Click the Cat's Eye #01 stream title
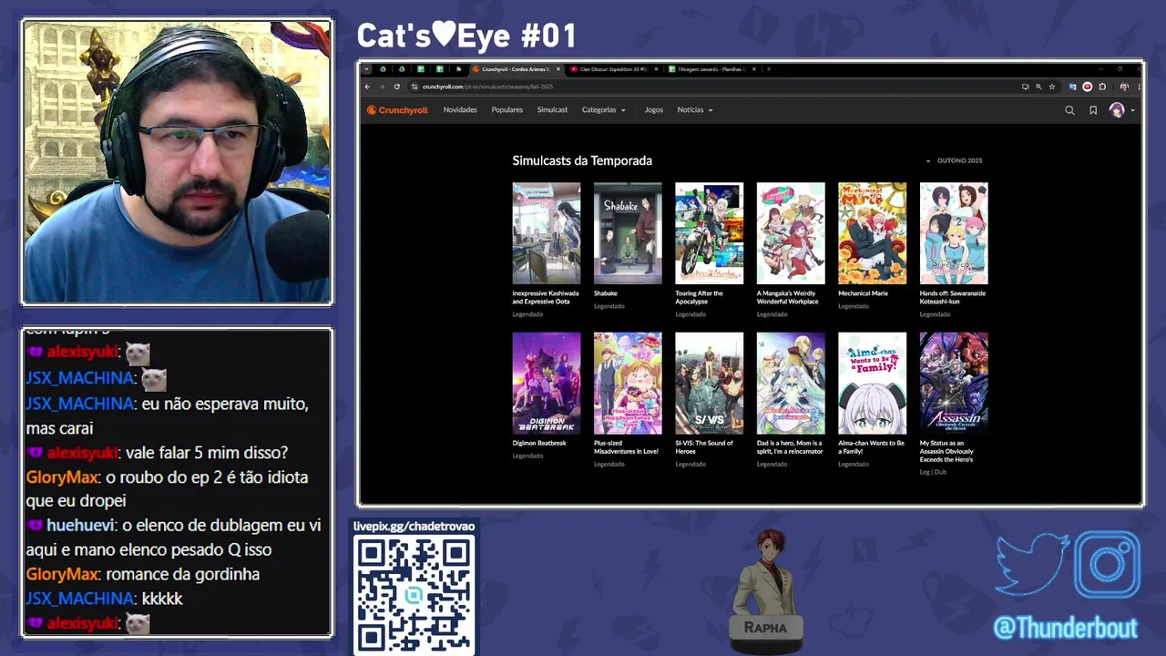The width and height of the screenshot is (1166, 656). pyautogui.click(x=466, y=36)
